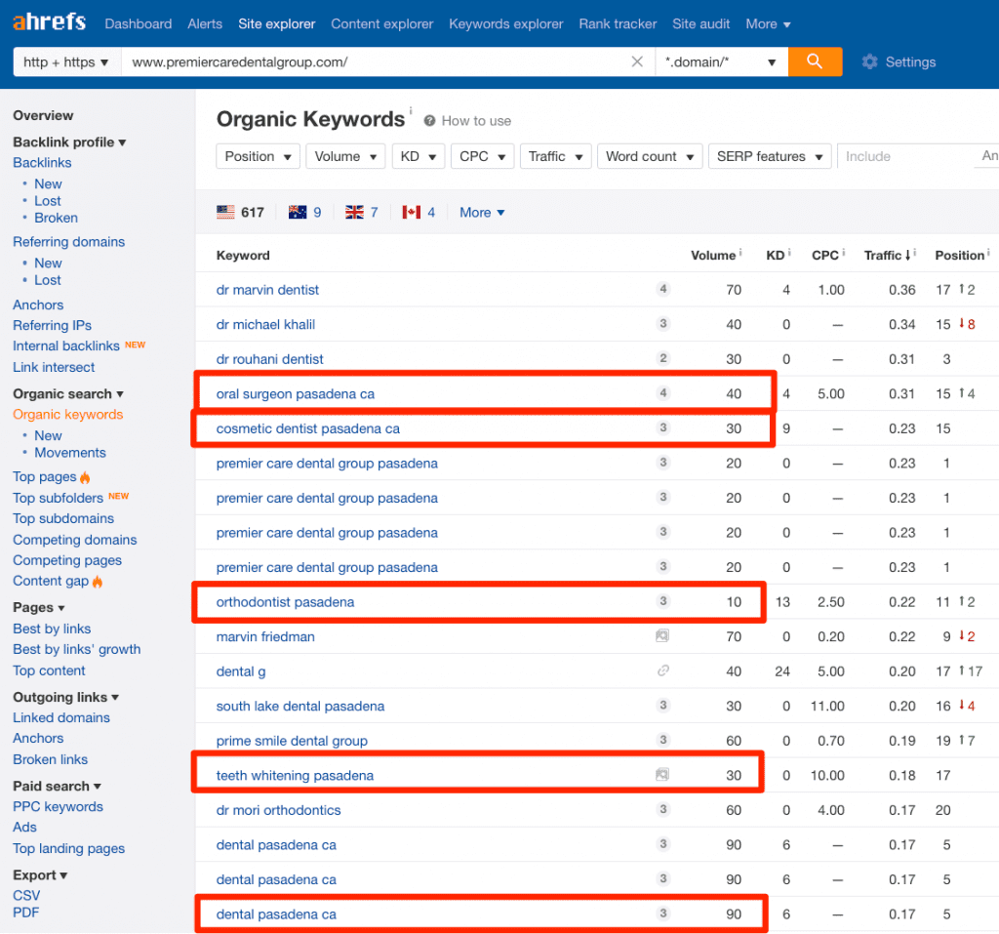Click SERP features badge for dr michael khalil
Screen dimensions: 999x934
pos(663,324)
